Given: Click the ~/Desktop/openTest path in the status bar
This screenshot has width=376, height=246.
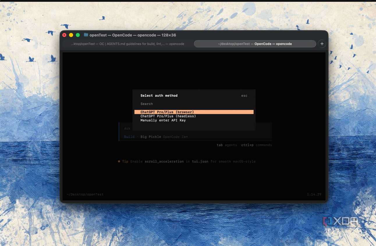Looking at the screenshot, I should coord(85,194).
